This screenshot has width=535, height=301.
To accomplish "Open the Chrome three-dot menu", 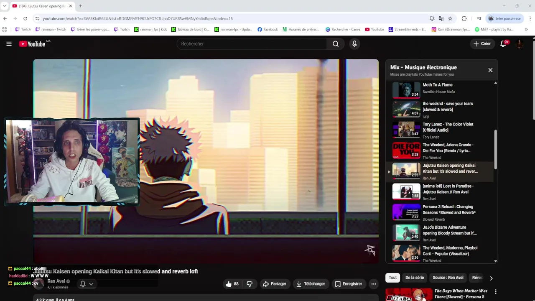I will point(530,18).
